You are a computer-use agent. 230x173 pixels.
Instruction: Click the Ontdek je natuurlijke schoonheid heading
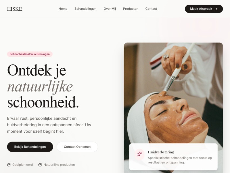click(43, 86)
